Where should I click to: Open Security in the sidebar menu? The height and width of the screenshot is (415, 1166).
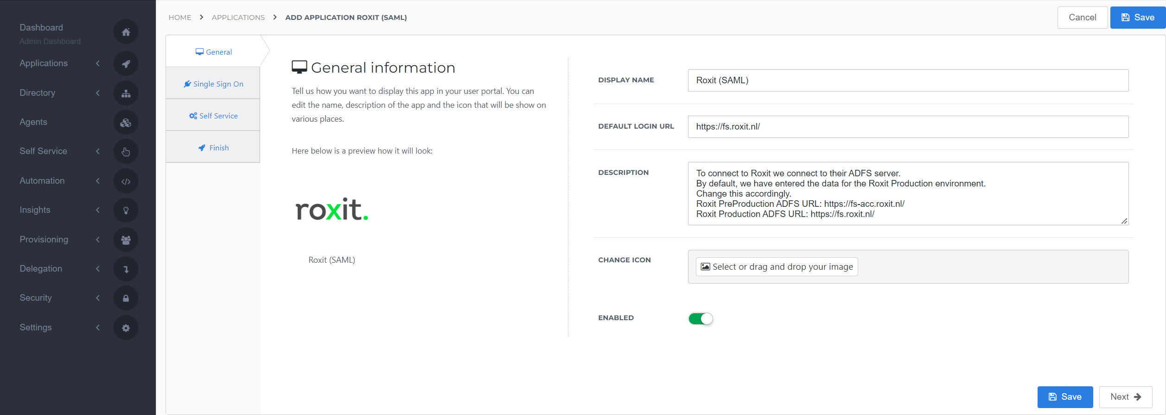tap(36, 298)
